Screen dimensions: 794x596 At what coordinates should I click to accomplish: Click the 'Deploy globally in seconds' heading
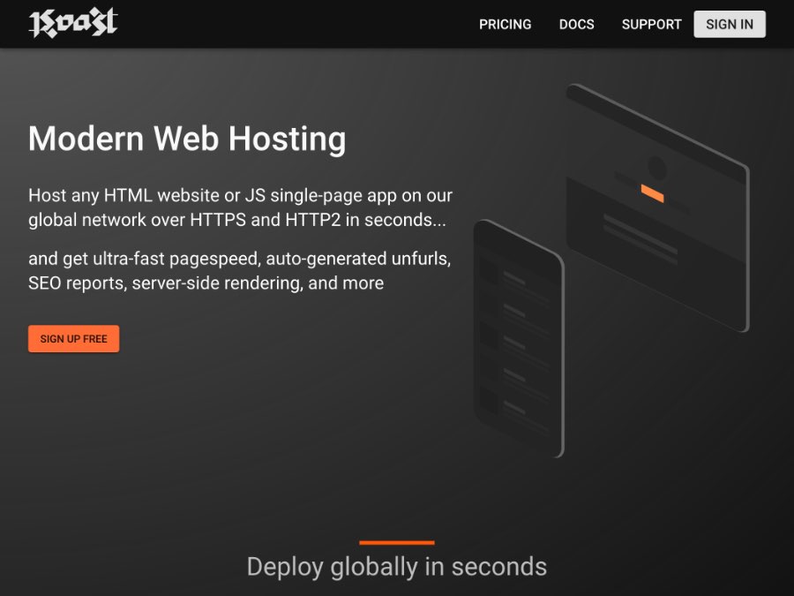[x=397, y=567]
